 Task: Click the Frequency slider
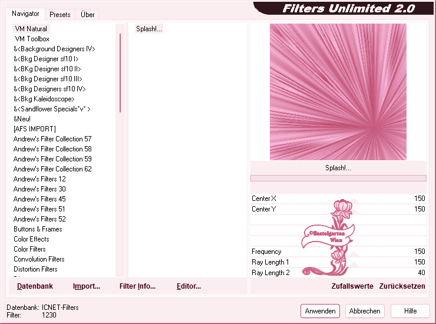[x=338, y=252]
